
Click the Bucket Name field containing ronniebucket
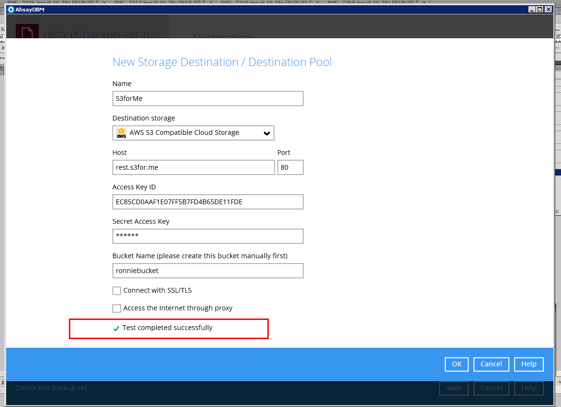[x=208, y=271]
